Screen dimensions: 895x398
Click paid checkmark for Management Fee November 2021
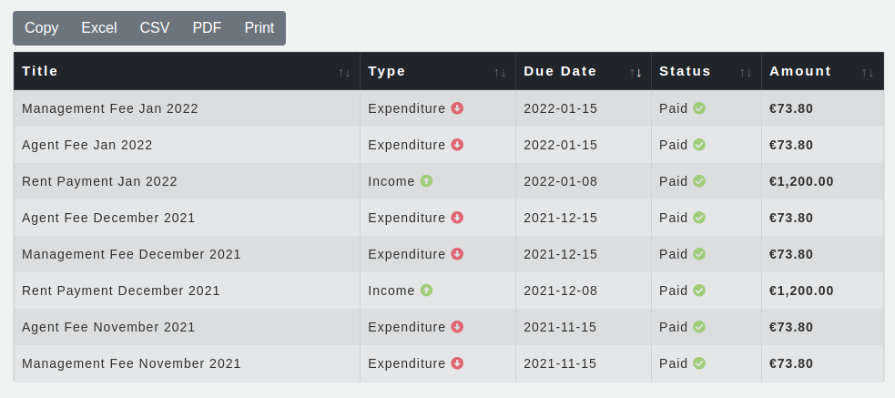click(699, 363)
